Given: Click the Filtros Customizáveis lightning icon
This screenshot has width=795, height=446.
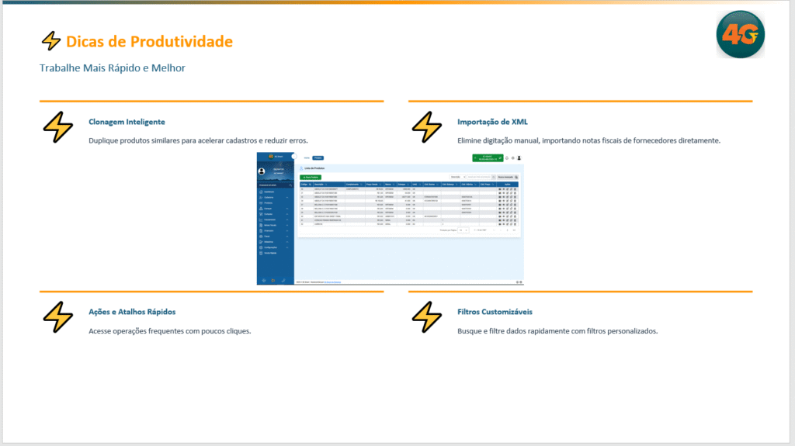Looking at the screenshot, I should [x=426, y=317].
